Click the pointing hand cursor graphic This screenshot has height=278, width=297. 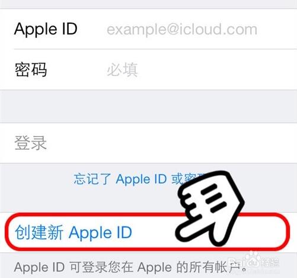click(x=210, y=208)
